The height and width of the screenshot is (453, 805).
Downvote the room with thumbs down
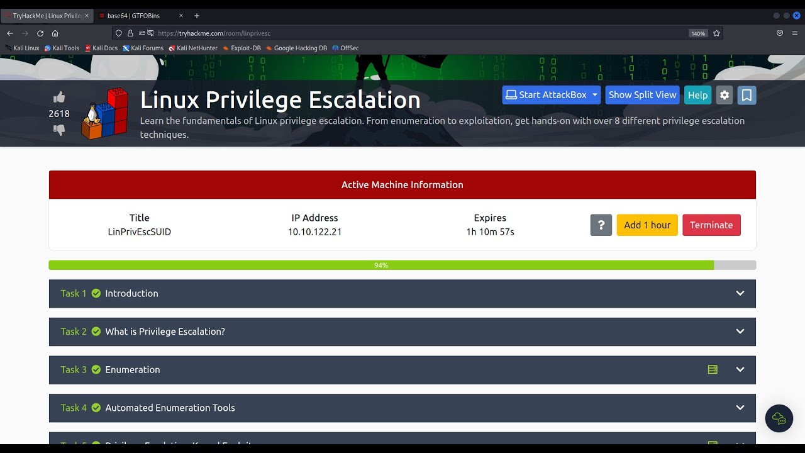tap(59, 130)
